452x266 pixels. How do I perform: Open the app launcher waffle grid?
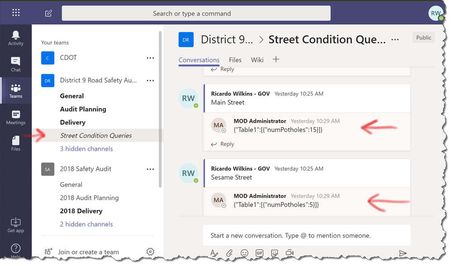pos(16,12)
